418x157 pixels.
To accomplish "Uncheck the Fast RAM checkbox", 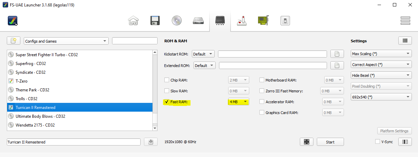I will (x=167, y=102).
